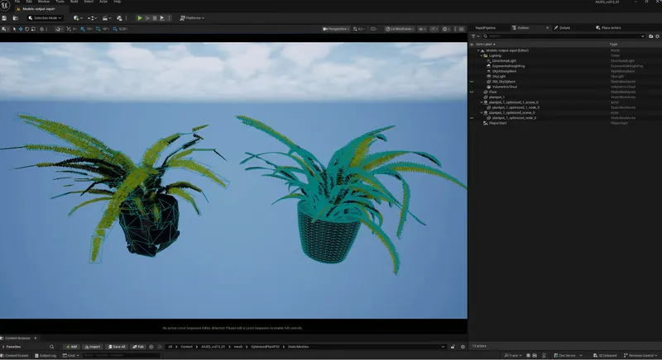This screenshot has height=360, width=662.
Task: Switch to the Details tab
Action: tap(564, 27)
